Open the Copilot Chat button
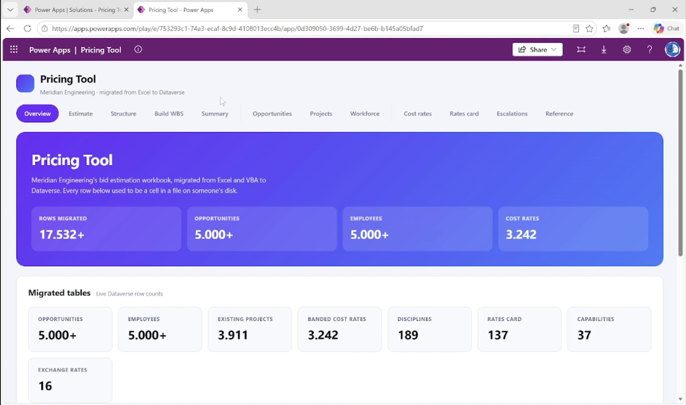 pos(667,29)
